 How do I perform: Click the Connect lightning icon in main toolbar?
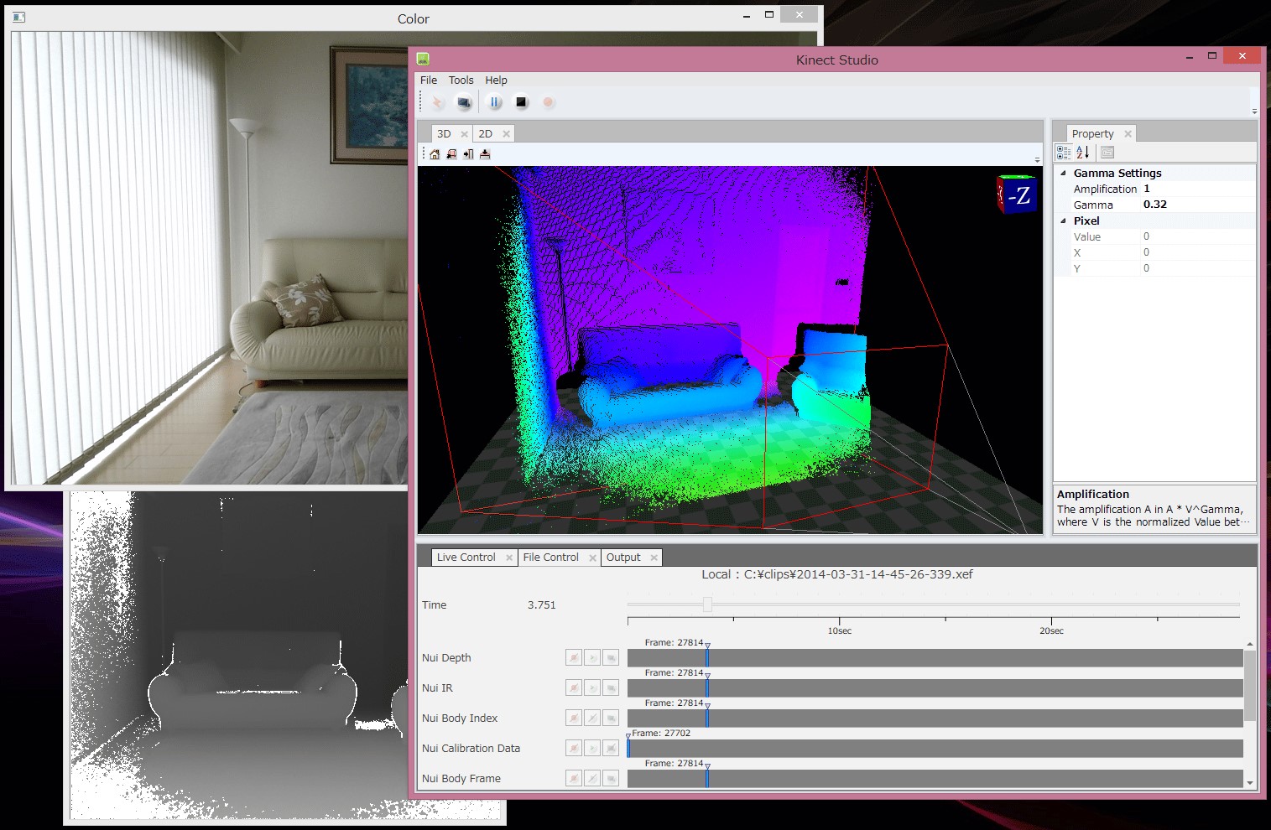(437, 102)
